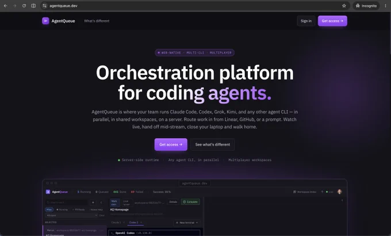Click Get access in the top navigation
The height and width of the screenshot is (236, 391).
332,21
